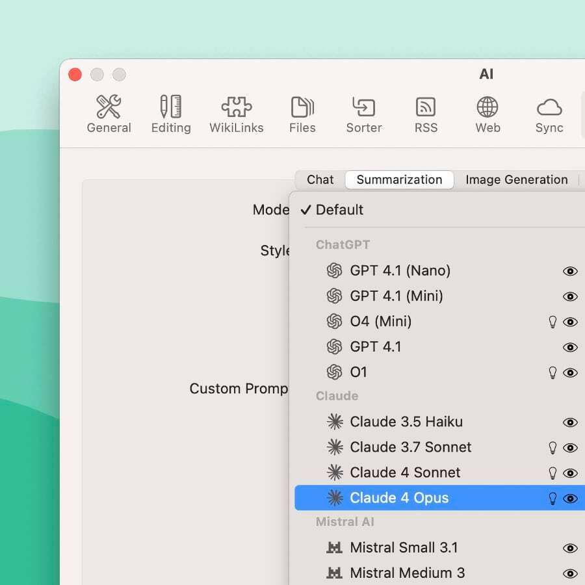The image size is (585, 585).
Task: Click the ChatGPT section header
Action: (x=343, y=245)
